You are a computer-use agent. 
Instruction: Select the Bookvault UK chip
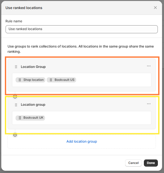(x=30, y=118)
